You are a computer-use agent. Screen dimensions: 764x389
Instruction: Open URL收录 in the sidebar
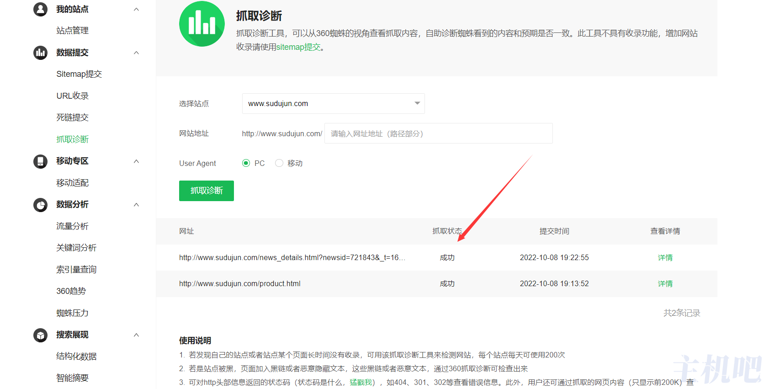pyautogui.click(x=72, y=96)
